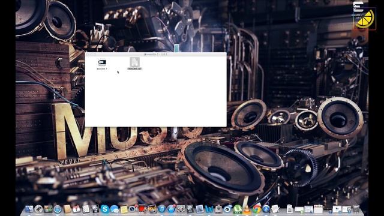Launch uTorrent green icon in dock
Viewport: 384px width, 216px height.
[238, 209]
